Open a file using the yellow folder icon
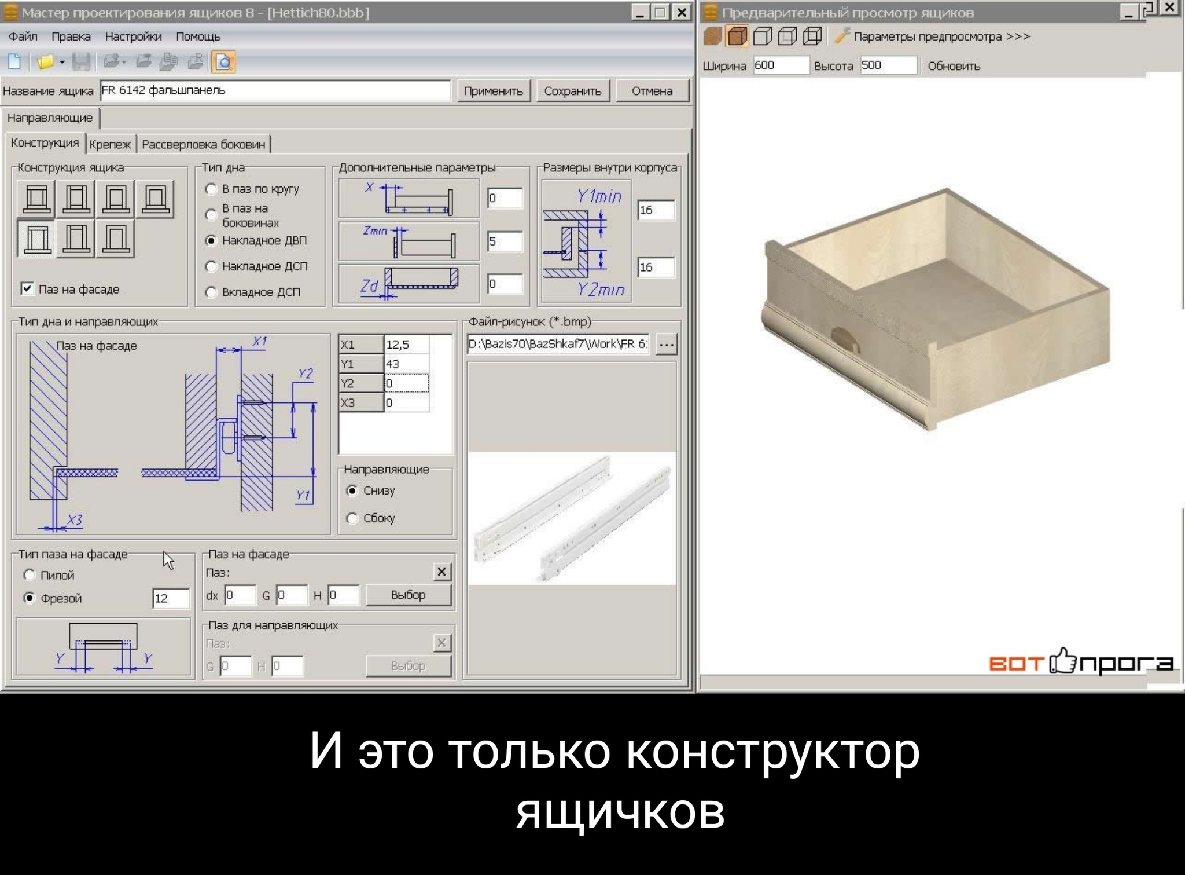The image size is (1185, 875). point(45,61)
